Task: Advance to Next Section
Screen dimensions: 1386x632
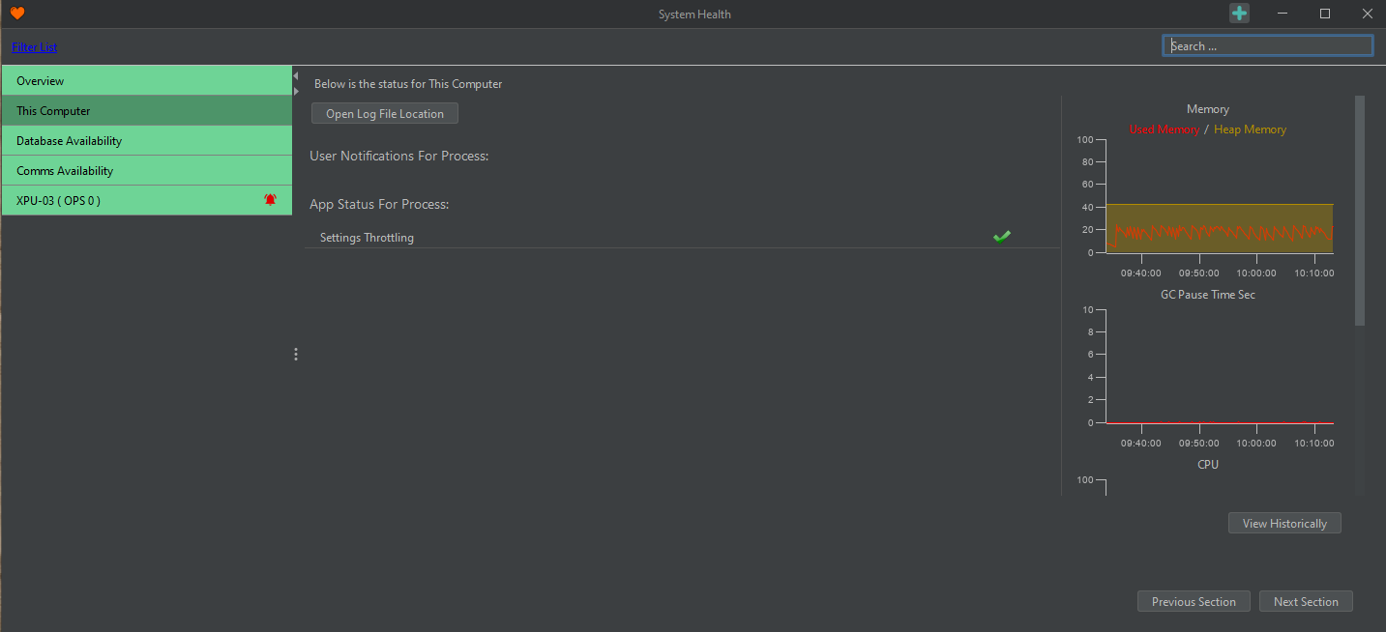Action: (x=1305, y=602)
